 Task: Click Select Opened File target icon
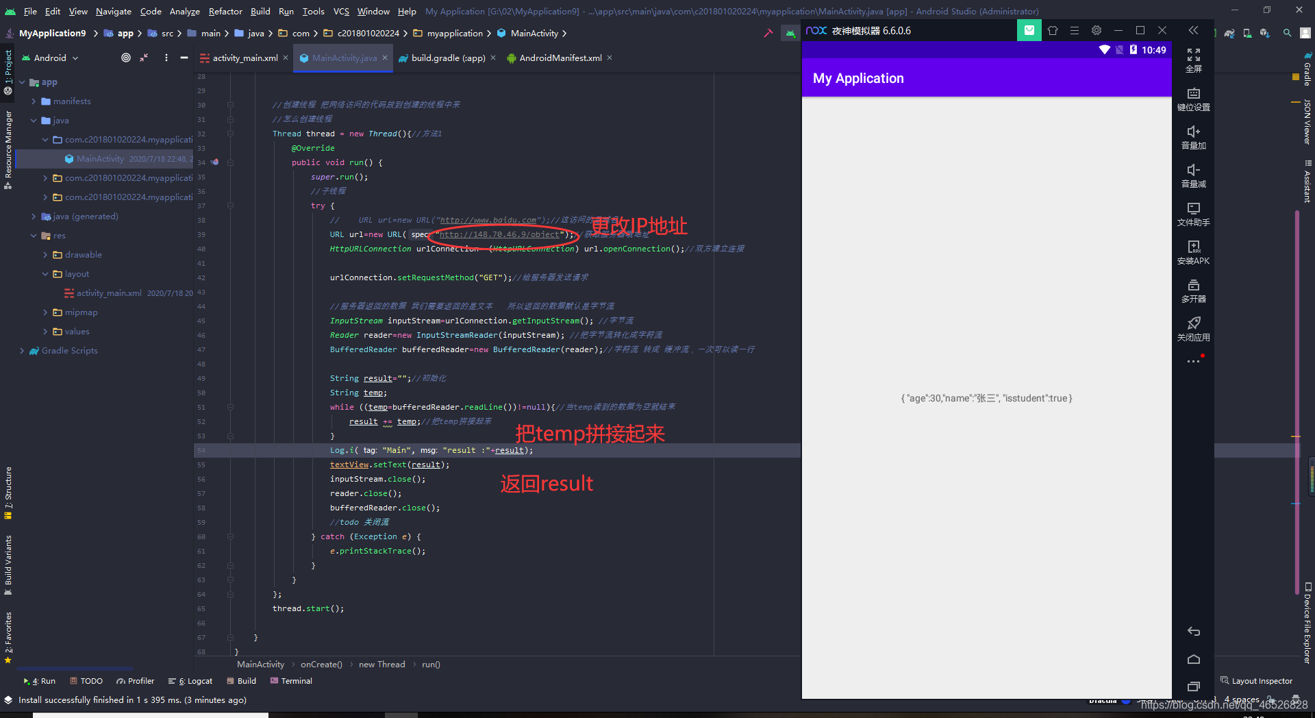(126, 58)
